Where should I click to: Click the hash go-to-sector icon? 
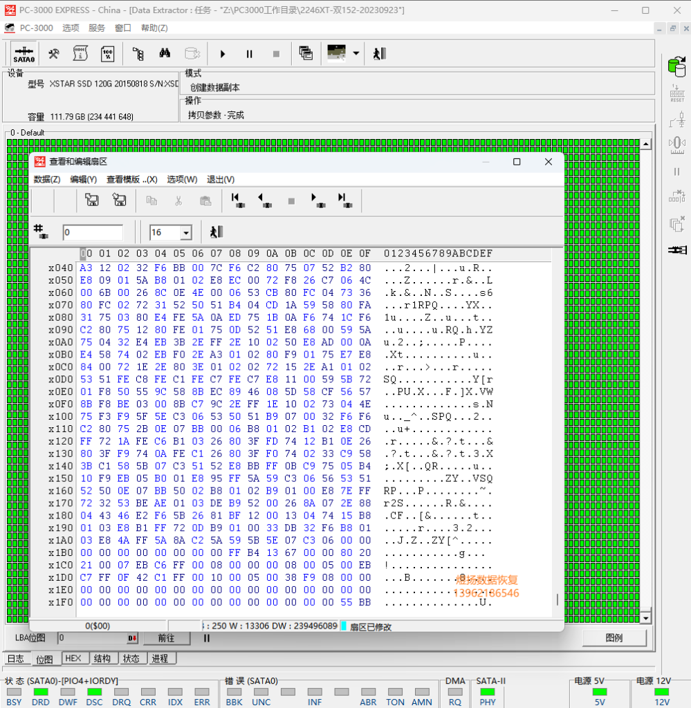(x=41, y=232)
